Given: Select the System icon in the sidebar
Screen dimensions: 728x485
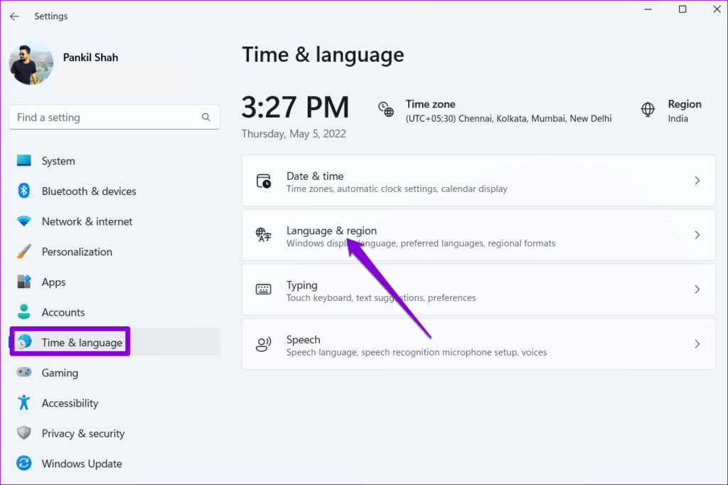Looking at the screenshot, I should pyautogui.click(x=24, y=161).
